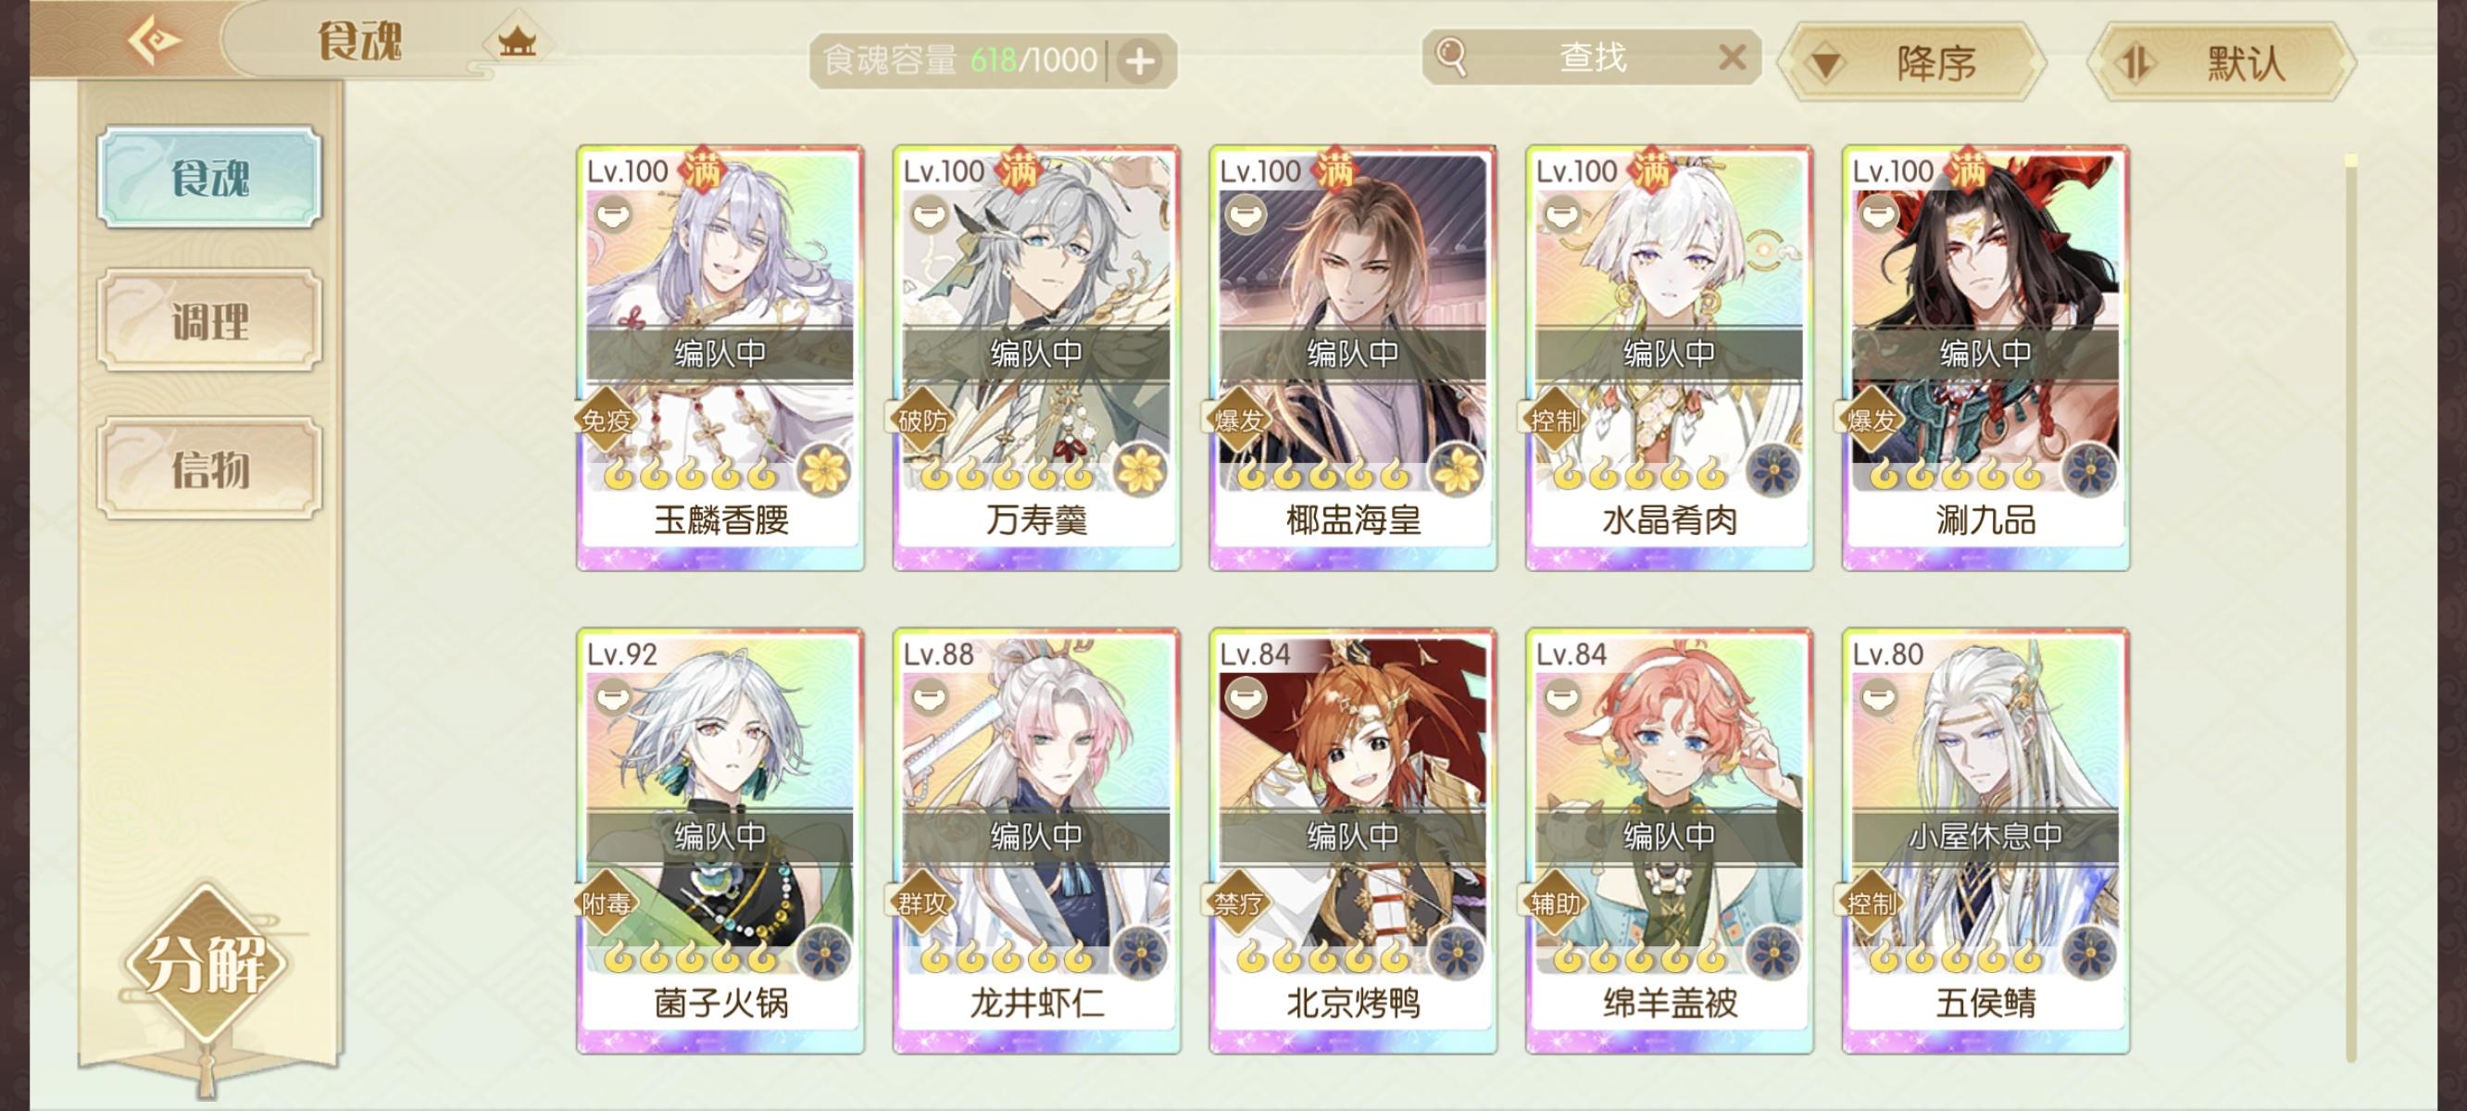Tap the 禁疗 tag on 北京烤鸭

1238,902
